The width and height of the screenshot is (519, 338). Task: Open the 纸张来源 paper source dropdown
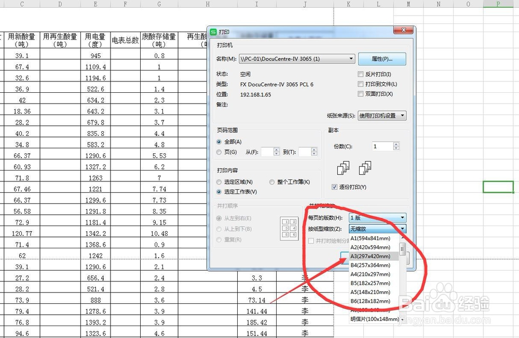tap(402, 116)
